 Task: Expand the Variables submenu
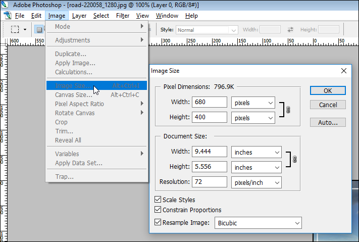click(x=96, y=154)
